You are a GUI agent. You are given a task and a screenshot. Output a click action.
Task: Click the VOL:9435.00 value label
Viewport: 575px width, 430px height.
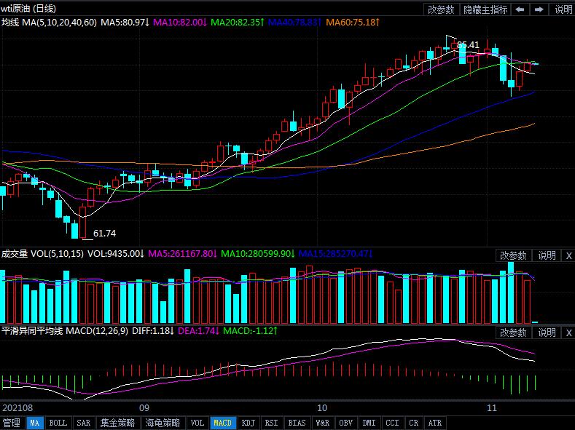(116, 254)
